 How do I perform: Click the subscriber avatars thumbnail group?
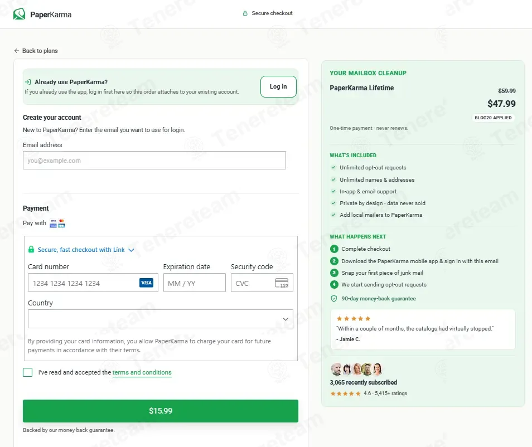[x=356, y=369]
